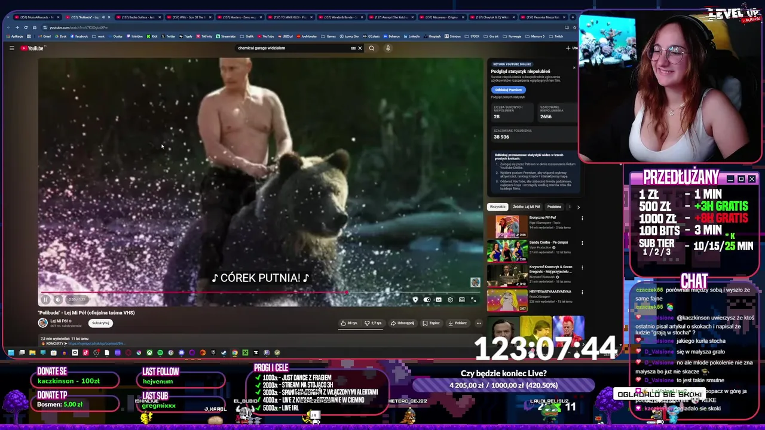Mute the video with the speaker icon
Screen dimensions: 765x430
58,300
